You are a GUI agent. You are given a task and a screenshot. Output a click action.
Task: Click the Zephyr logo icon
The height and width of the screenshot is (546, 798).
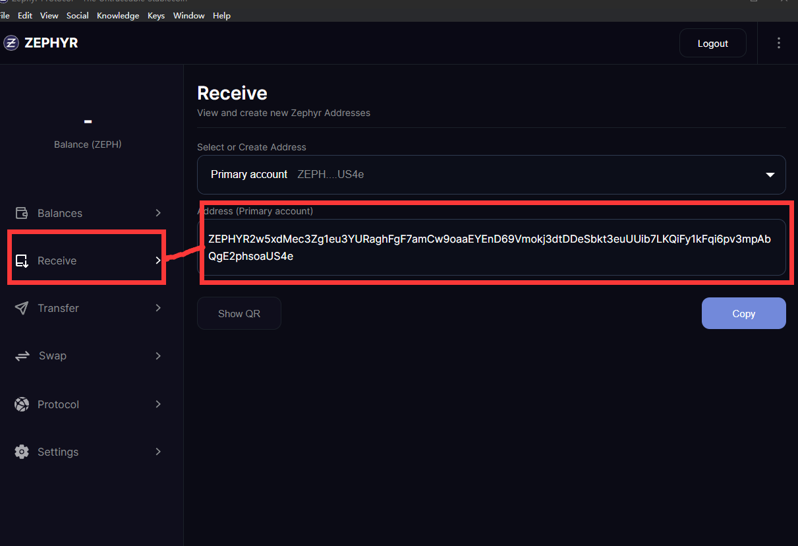click(11, 43)
